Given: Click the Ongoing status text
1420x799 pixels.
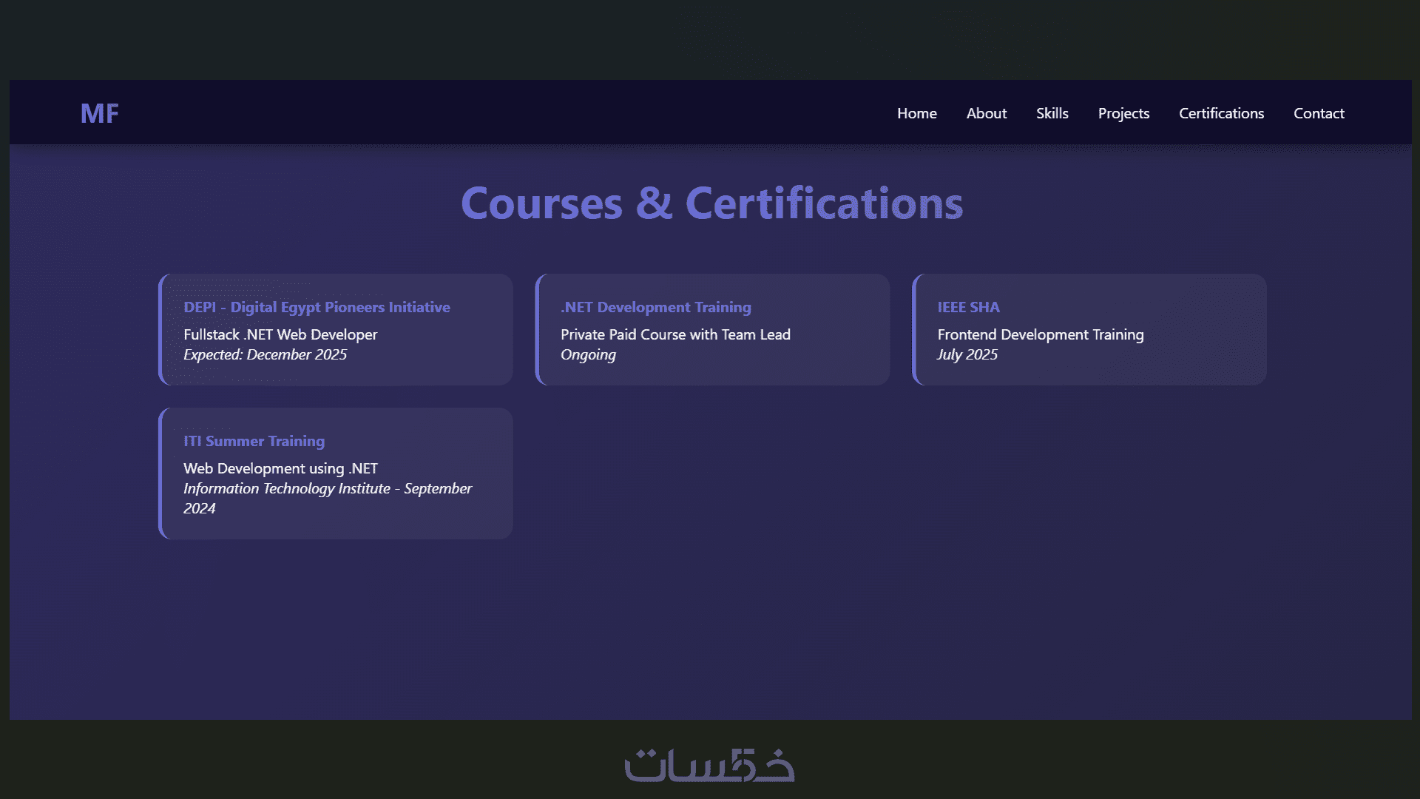Looking at the screenshot, I should click(x=588, y=354).
